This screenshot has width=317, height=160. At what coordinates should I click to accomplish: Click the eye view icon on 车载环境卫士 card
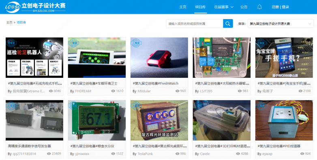click(x=113, y=91)
